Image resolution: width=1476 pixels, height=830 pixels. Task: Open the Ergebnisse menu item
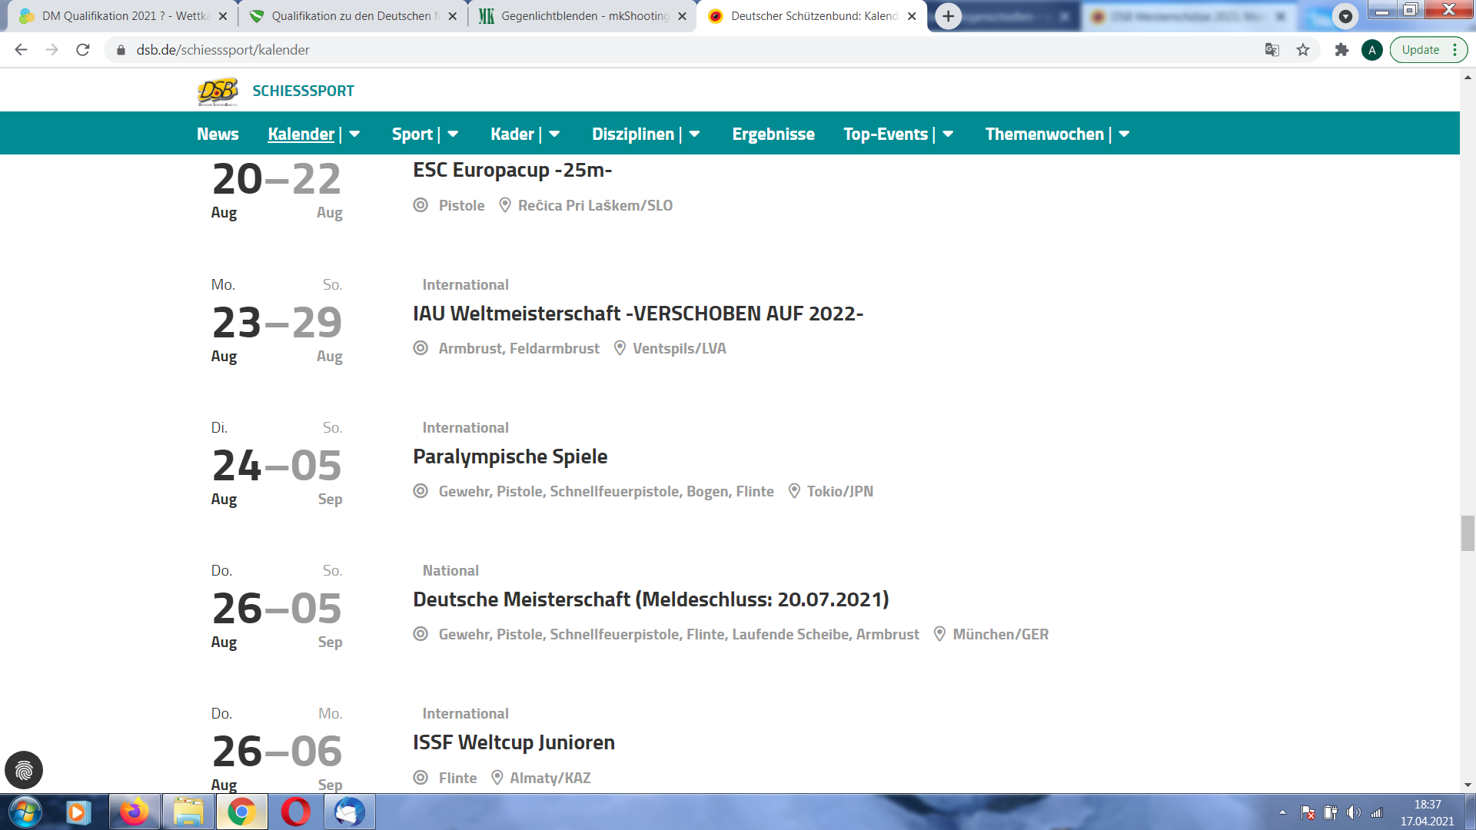pos(773,134)
